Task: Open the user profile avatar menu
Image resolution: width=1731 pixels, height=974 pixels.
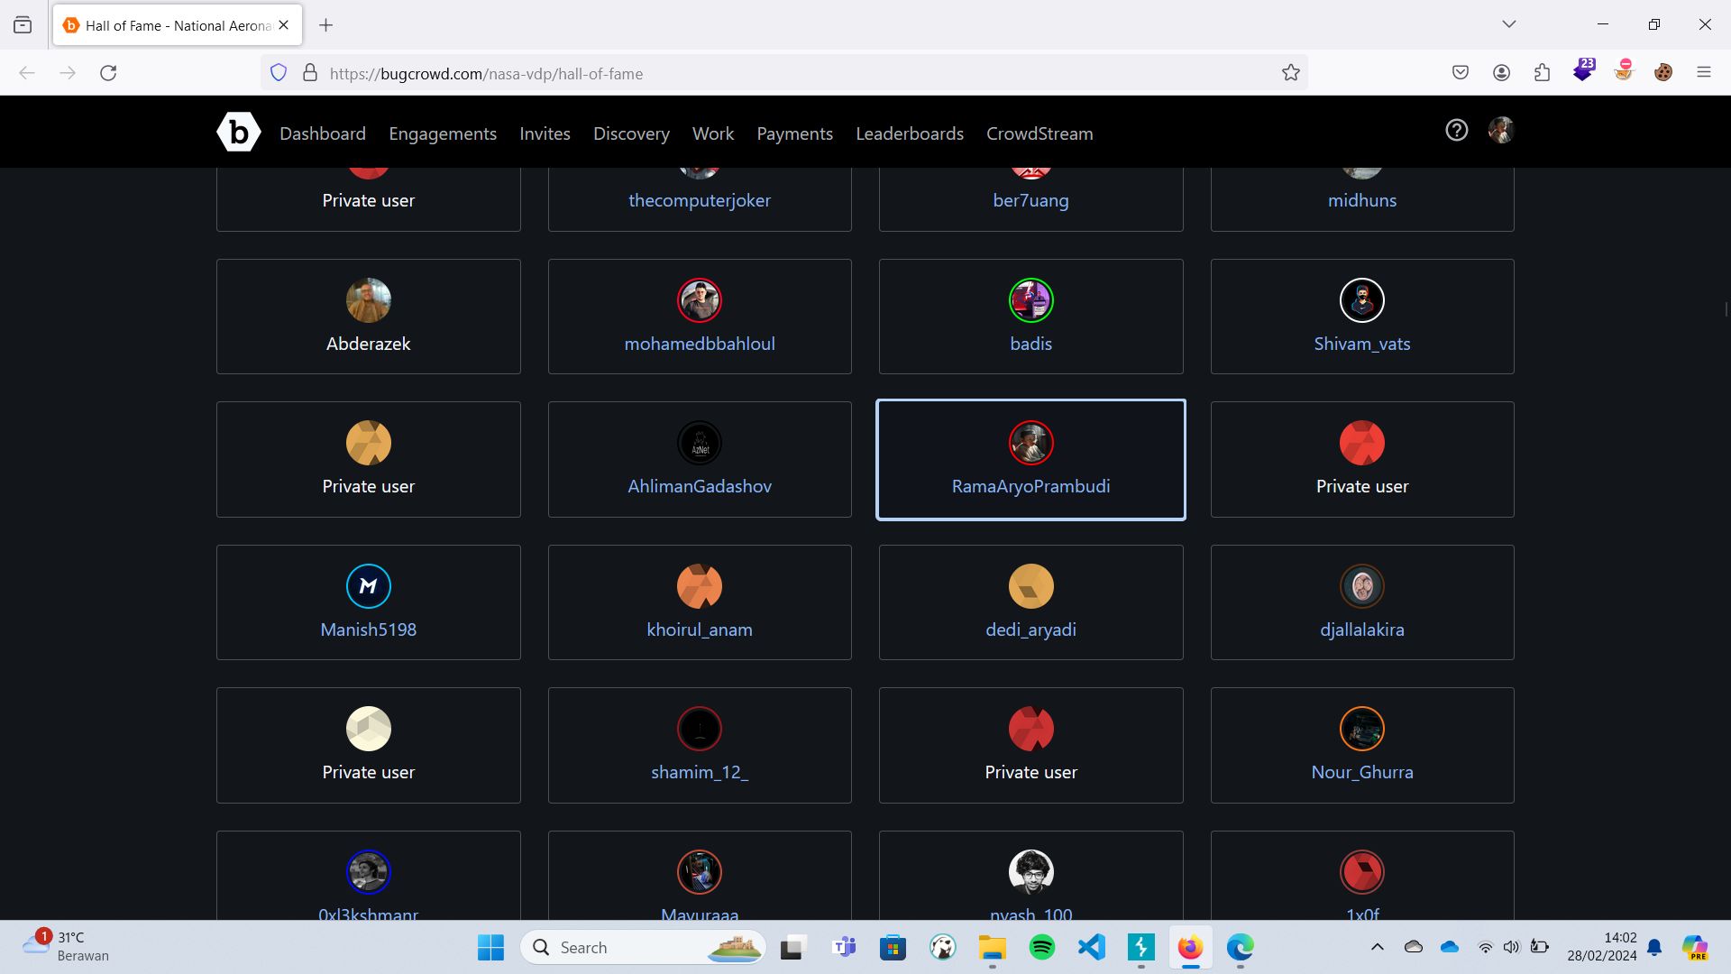Action: (1501, 131)
